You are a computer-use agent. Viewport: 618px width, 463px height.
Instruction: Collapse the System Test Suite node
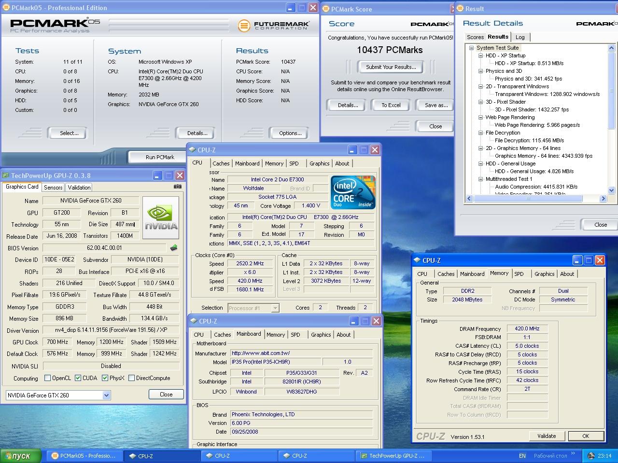click(472, 48)
